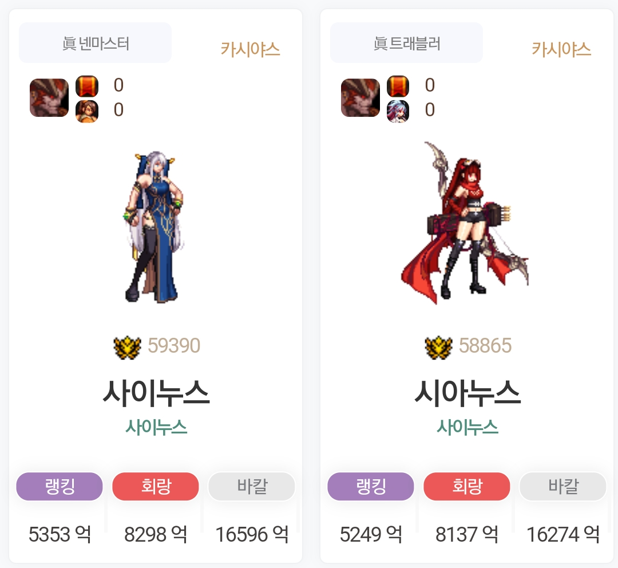Open the 사이누스 adventure name link on right card
Screen dimensions: 618x568
tap(468, 427)
